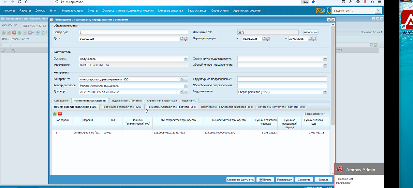
Task: Bookmark page with the blue star icon
Action: (x=313, y=2)
